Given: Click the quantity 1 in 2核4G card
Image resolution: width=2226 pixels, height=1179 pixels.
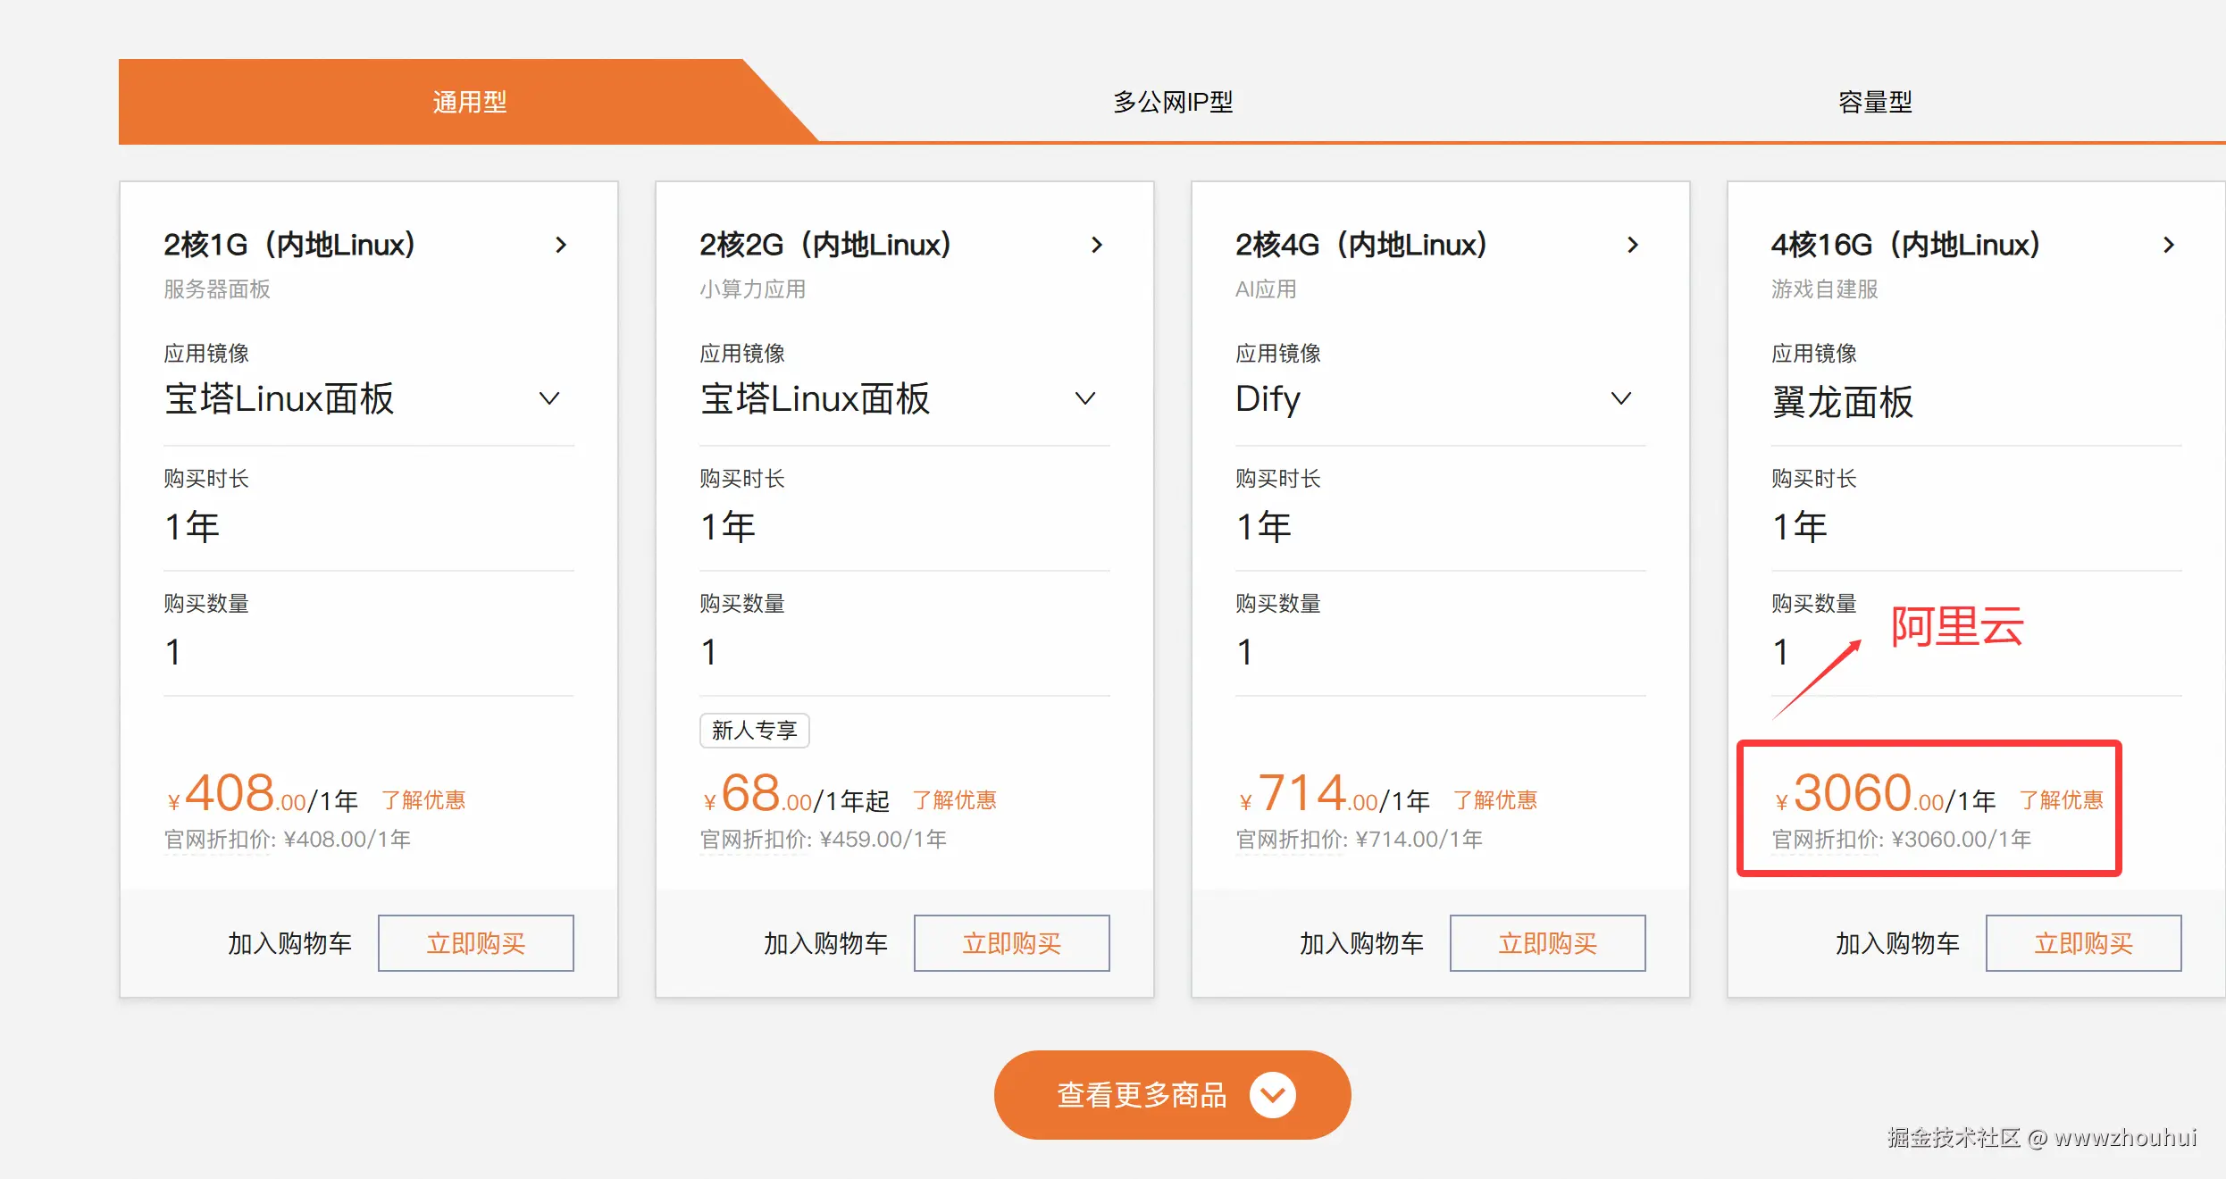Looking at the screenshot, I should 1245,652.
